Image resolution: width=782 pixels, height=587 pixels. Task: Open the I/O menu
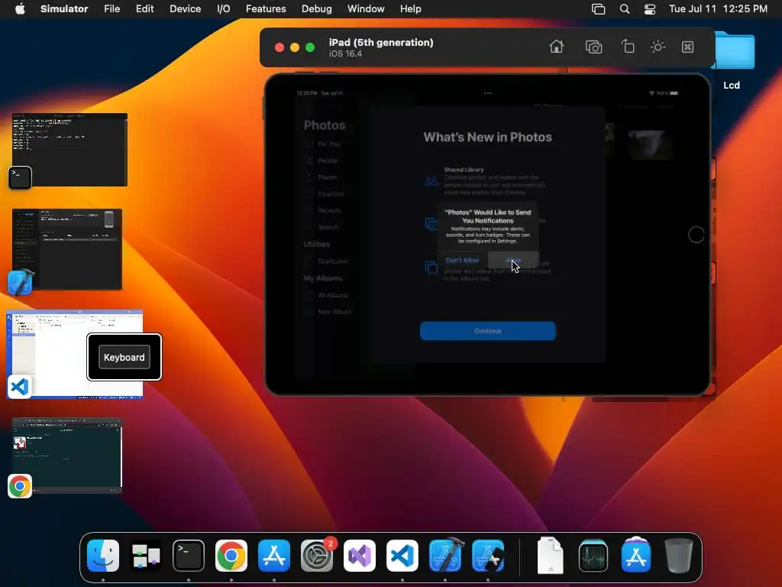coord(224,9)
